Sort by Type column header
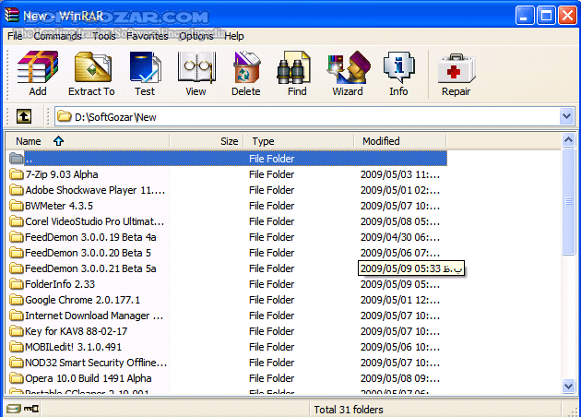The height and width of the screenshot is (417, 581). click(298, 141)
